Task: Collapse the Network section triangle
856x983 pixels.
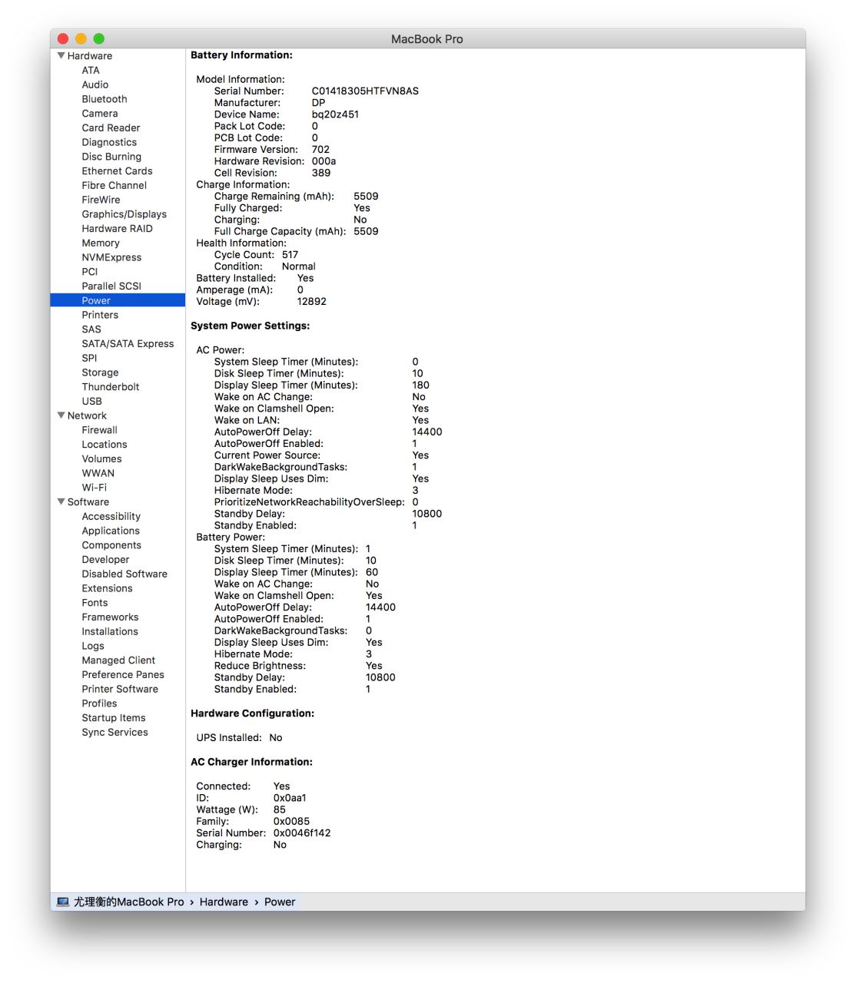Action: tap(61, 415)
